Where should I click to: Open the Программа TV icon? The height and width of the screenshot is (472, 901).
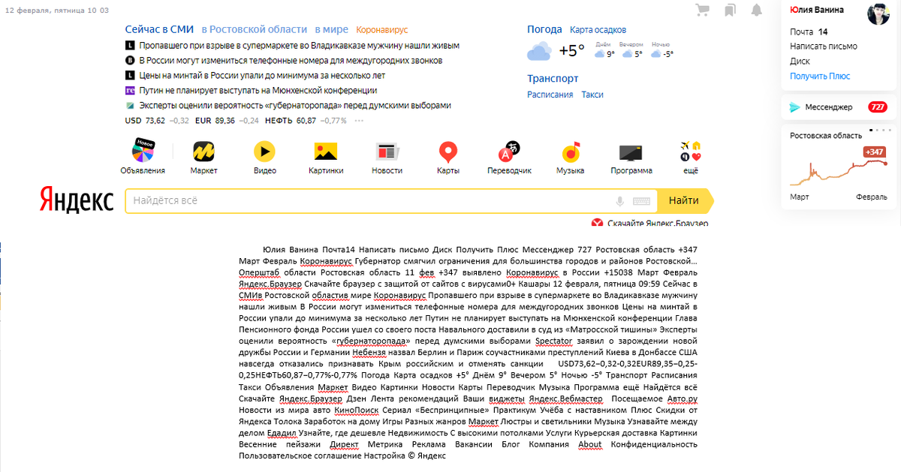[631, 152]
